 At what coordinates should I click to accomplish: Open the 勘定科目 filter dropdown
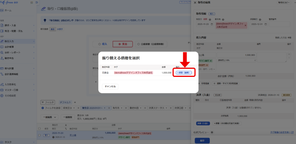point(136,108)
